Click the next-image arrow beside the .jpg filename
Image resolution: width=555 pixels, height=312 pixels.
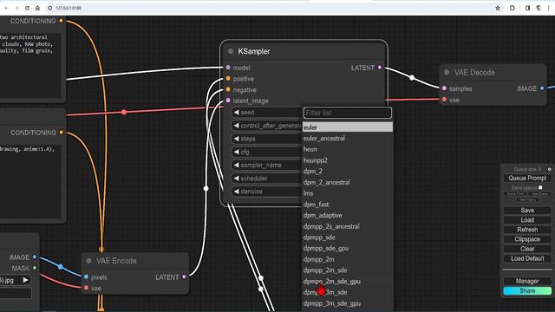point(25,280)
